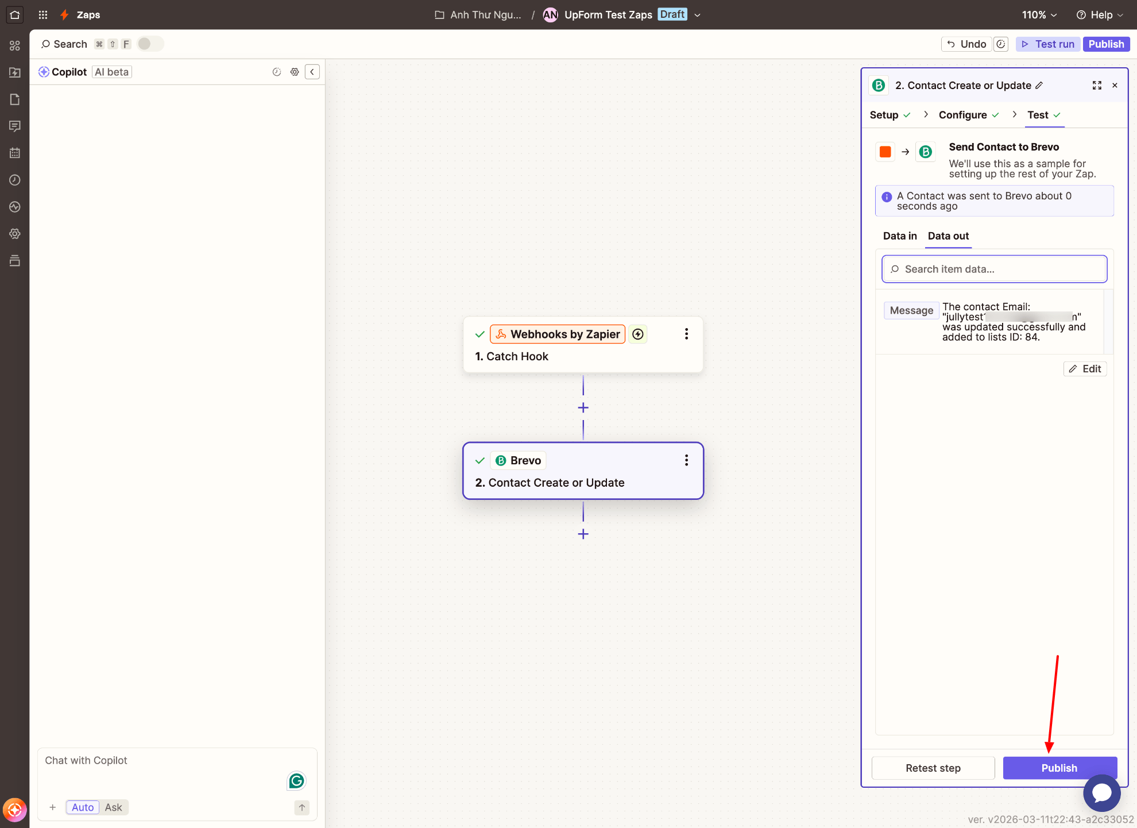1137x828 pixels.
Task: Open the apps grid launcher
Action: (43, 15)
